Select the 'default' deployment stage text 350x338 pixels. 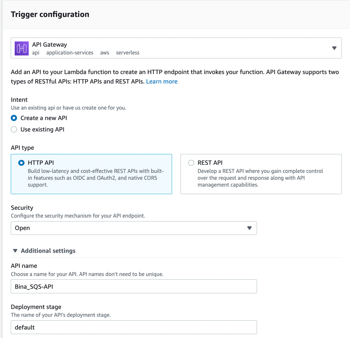(24, 327)
